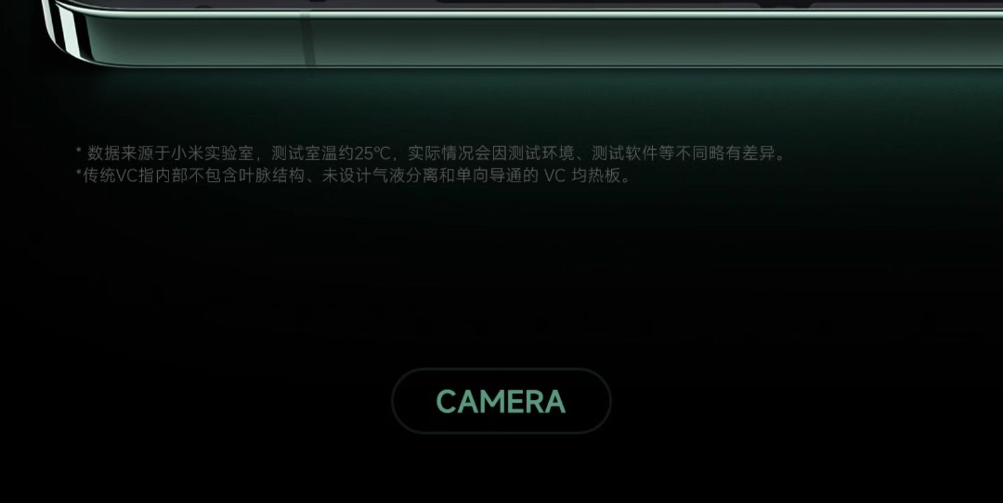
Task: Click the phrase 测试室温约 in the footnote
Action: (312, 154)
